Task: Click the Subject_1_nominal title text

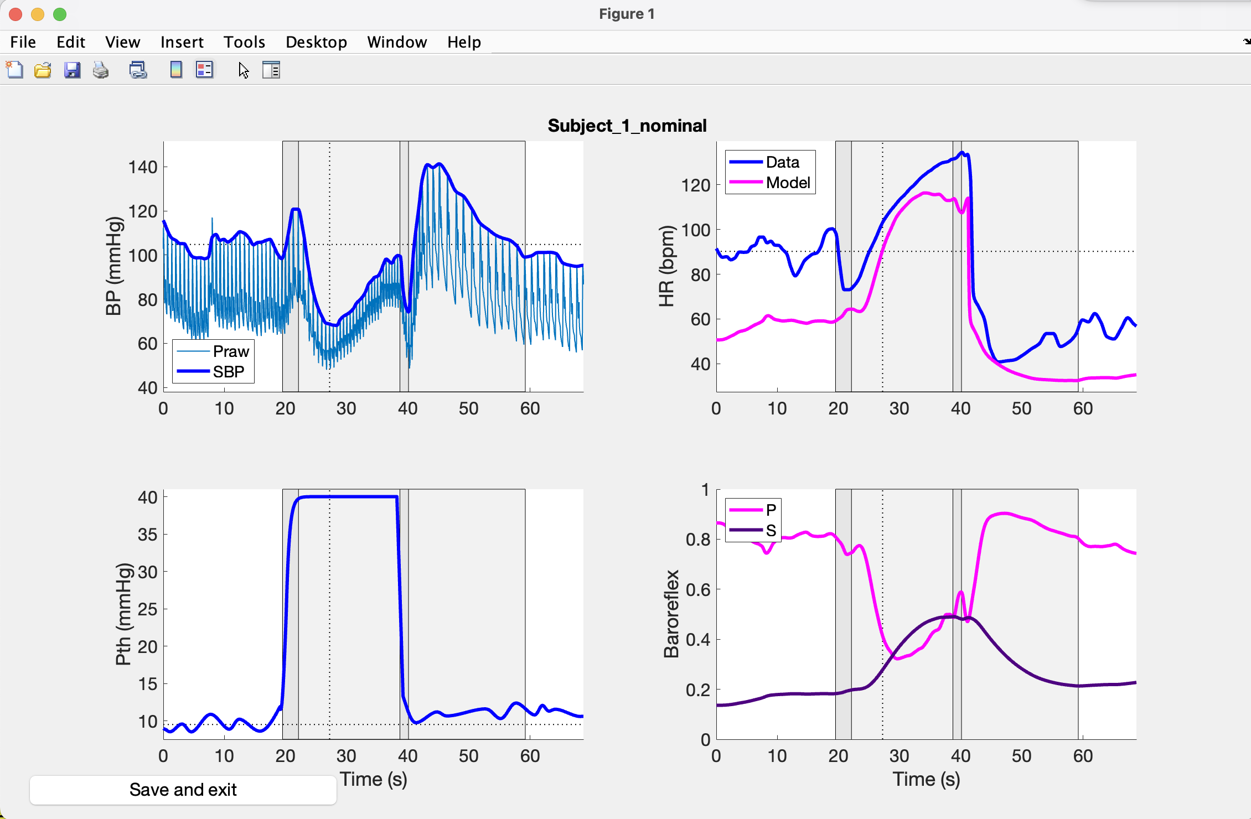Action: click(627, 126)
